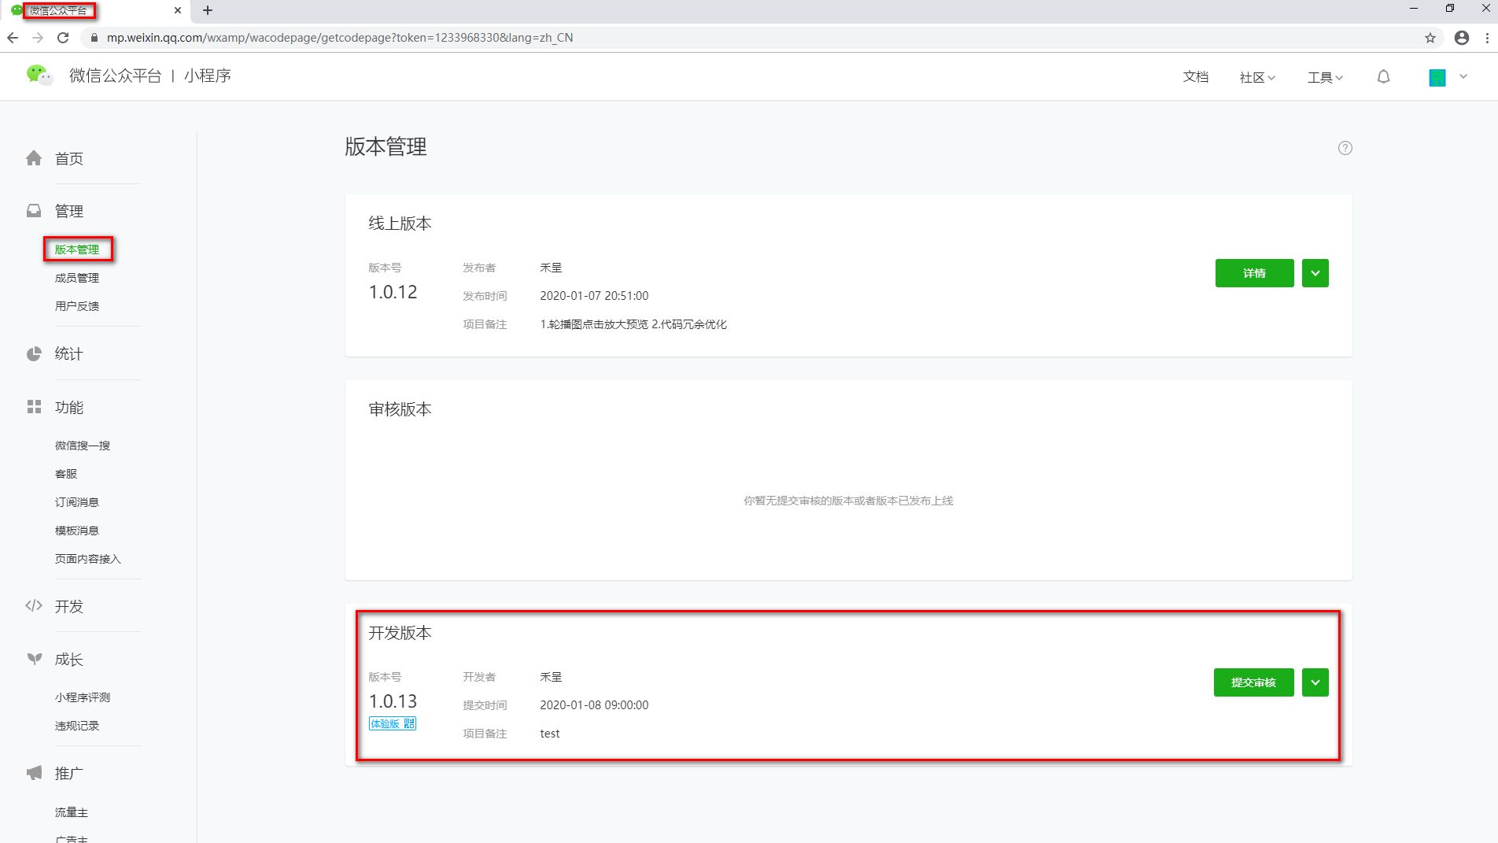Click the WeChat logo in the header

[39, 75]
